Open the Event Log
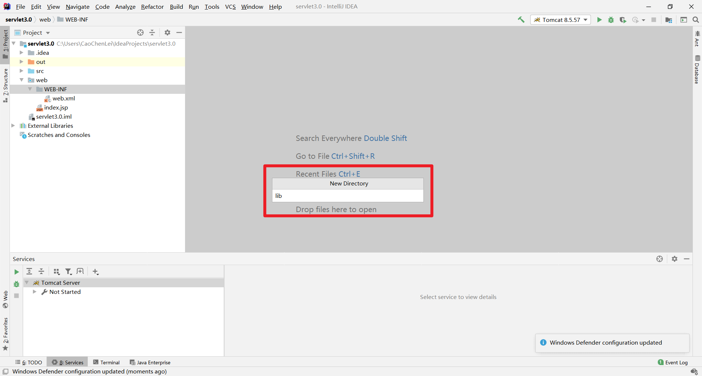Screen dimensions: 702x376 [x=673, y=362]
